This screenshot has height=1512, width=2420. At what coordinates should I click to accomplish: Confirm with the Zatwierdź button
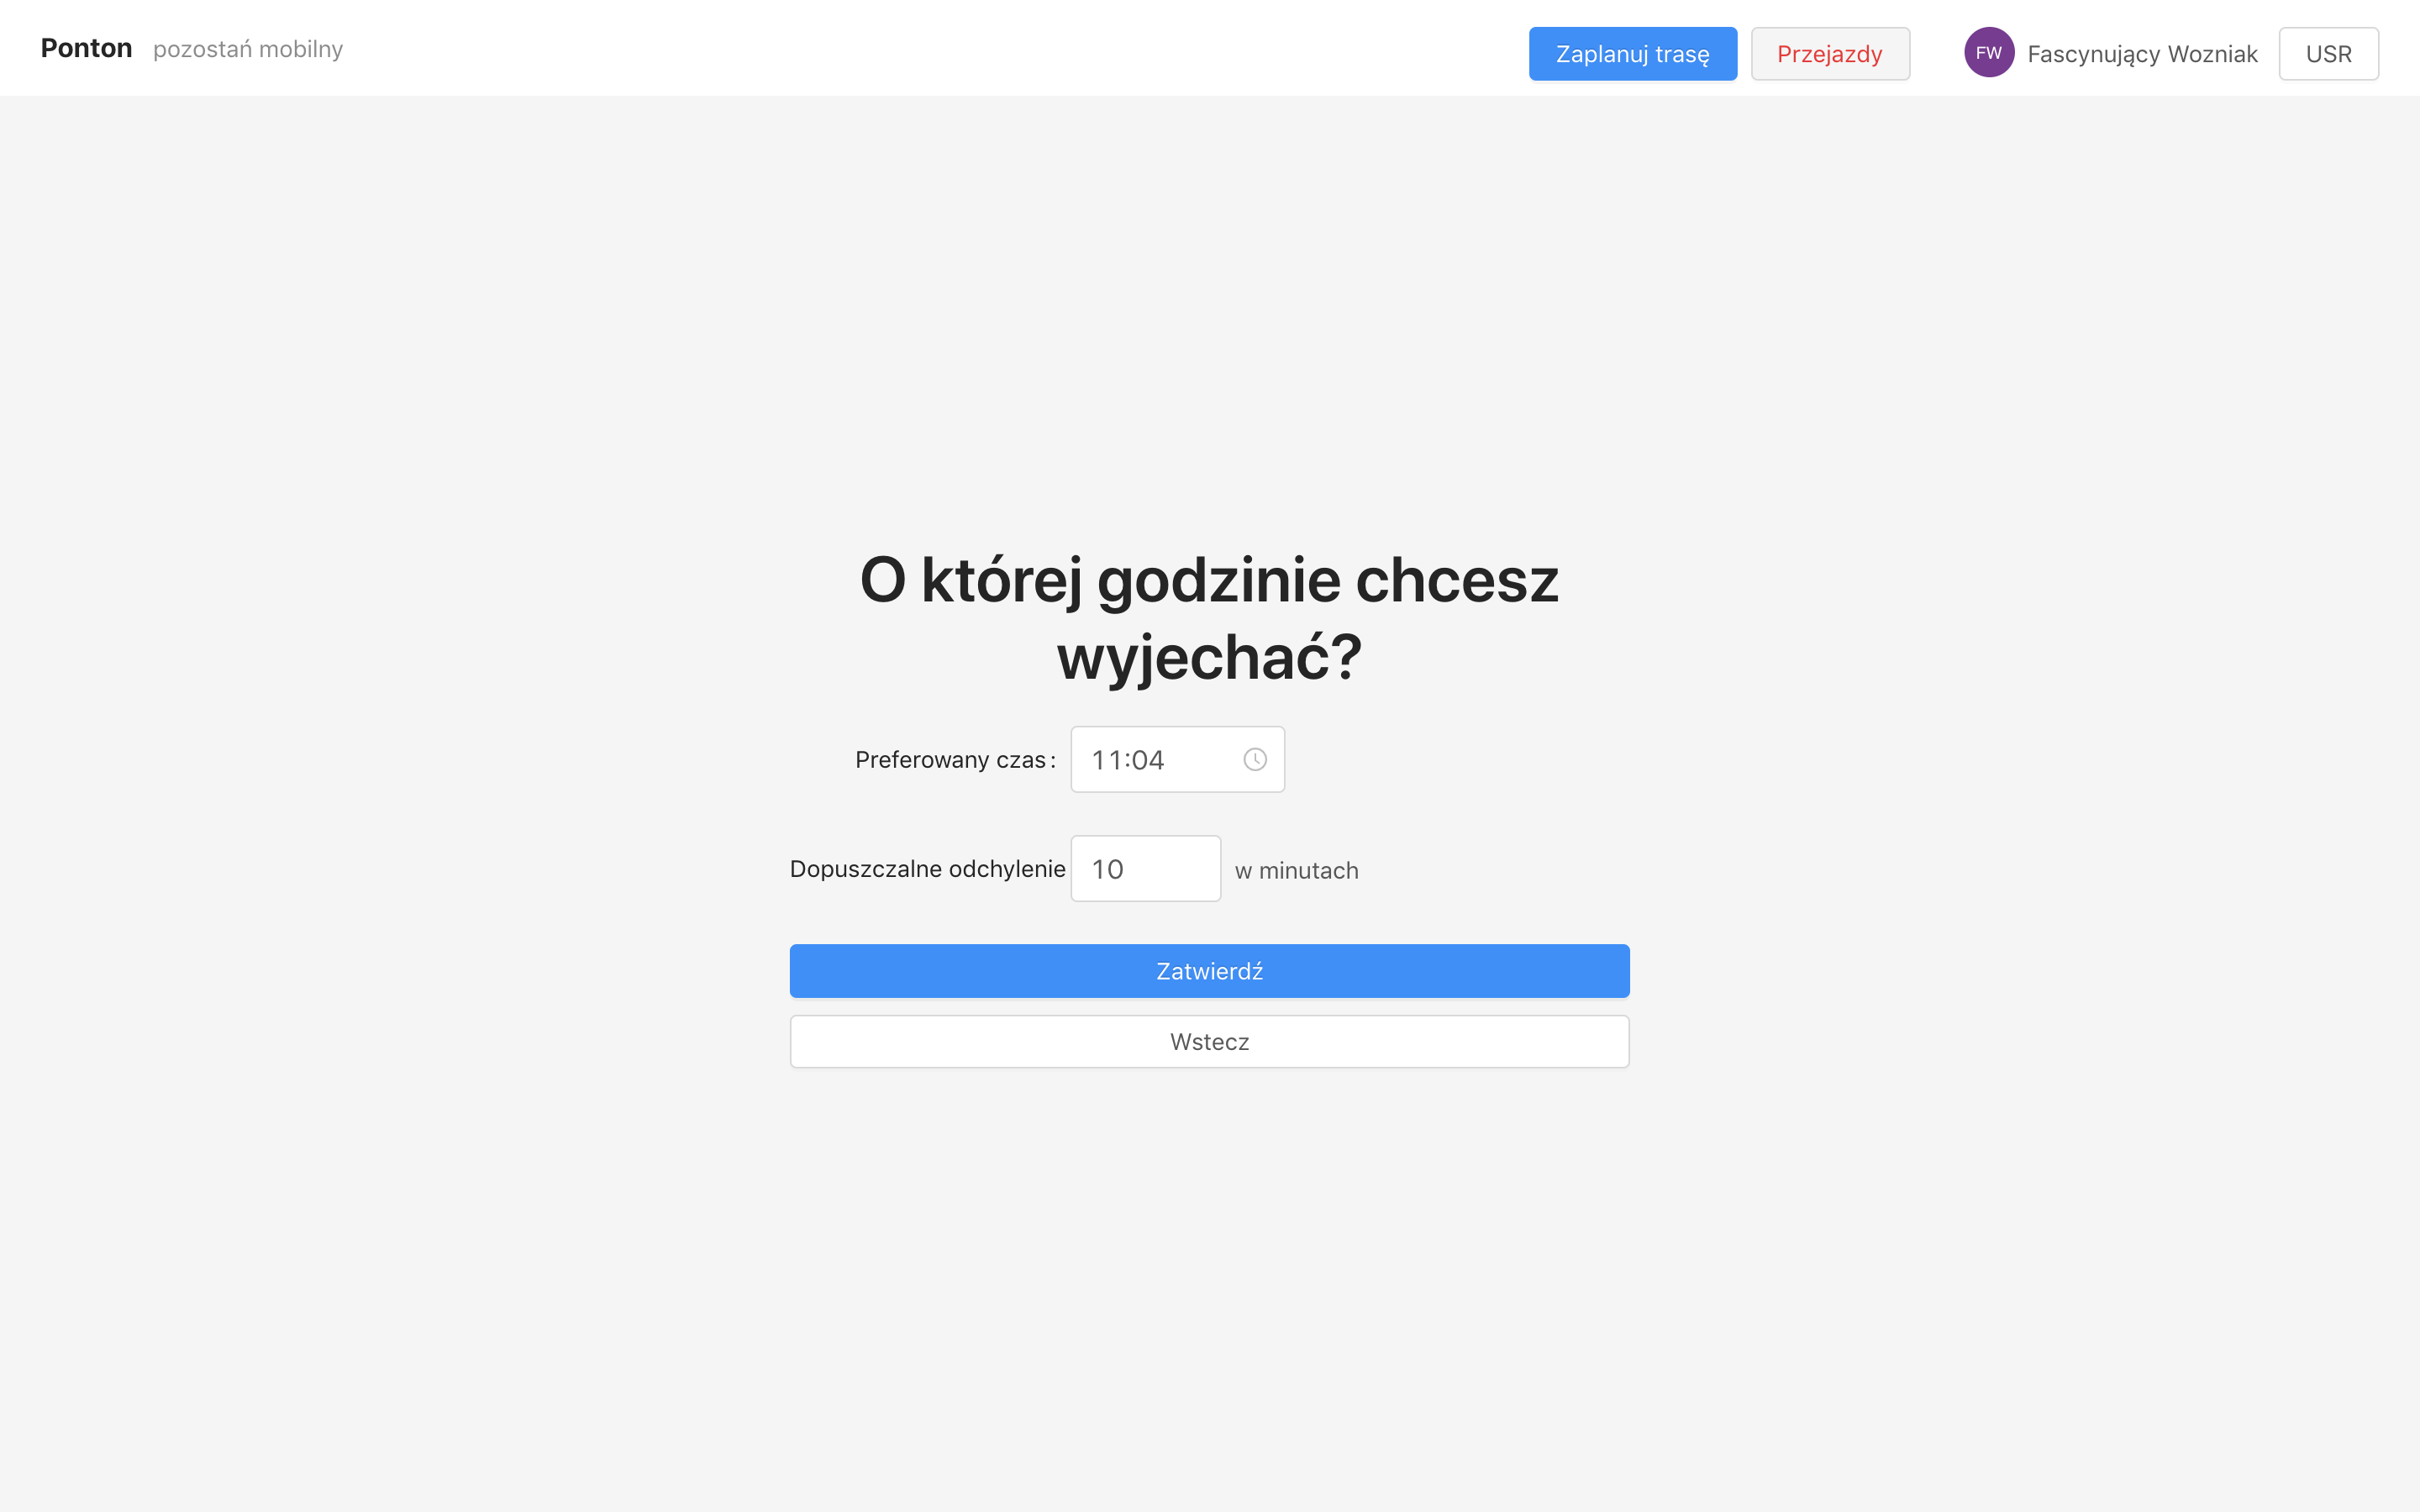click(x=1209, y=971)
